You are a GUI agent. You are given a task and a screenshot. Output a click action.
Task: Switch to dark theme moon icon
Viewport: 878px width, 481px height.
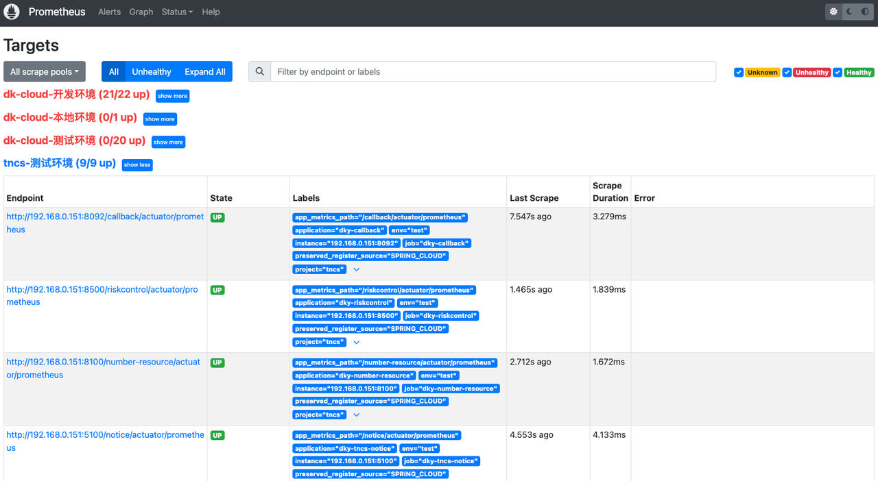(x=849, y=12)
